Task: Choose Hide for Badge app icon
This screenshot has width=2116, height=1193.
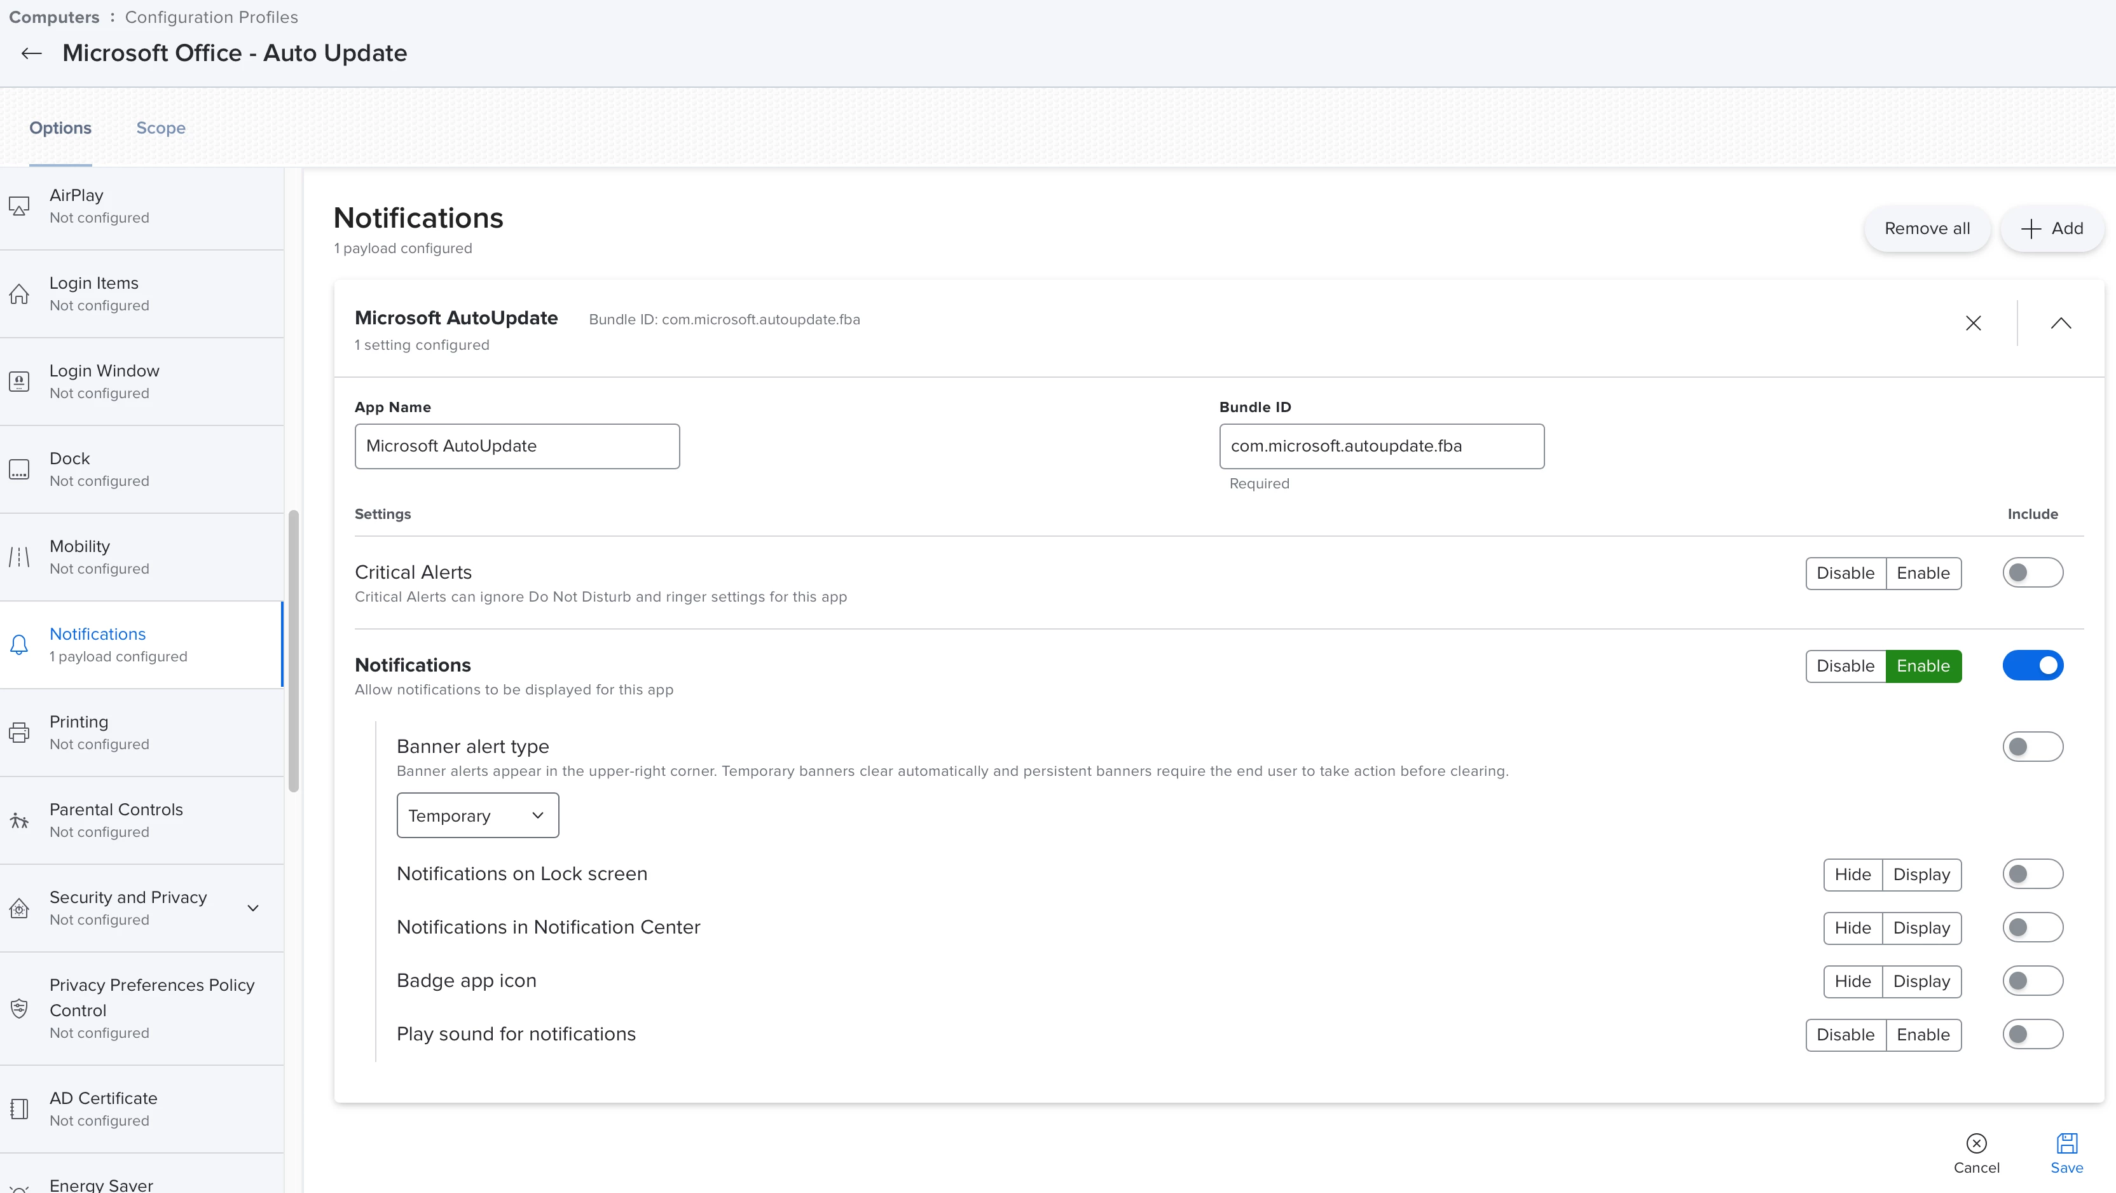Action: (1852, 982)
